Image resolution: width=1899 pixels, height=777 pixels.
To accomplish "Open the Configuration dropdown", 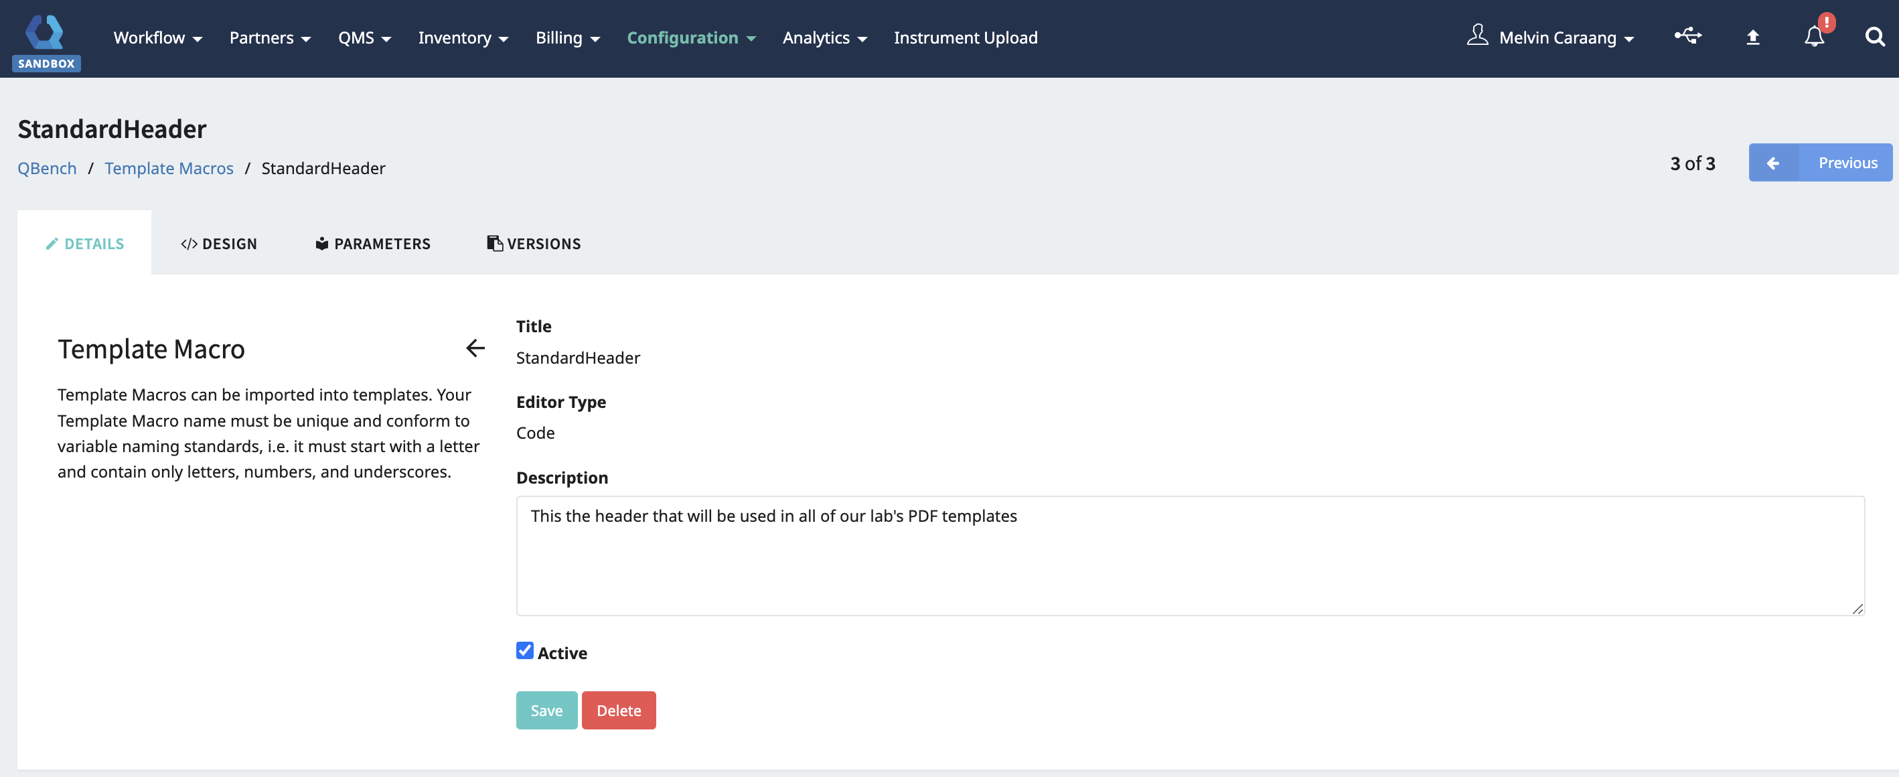I will pos(691,38).
